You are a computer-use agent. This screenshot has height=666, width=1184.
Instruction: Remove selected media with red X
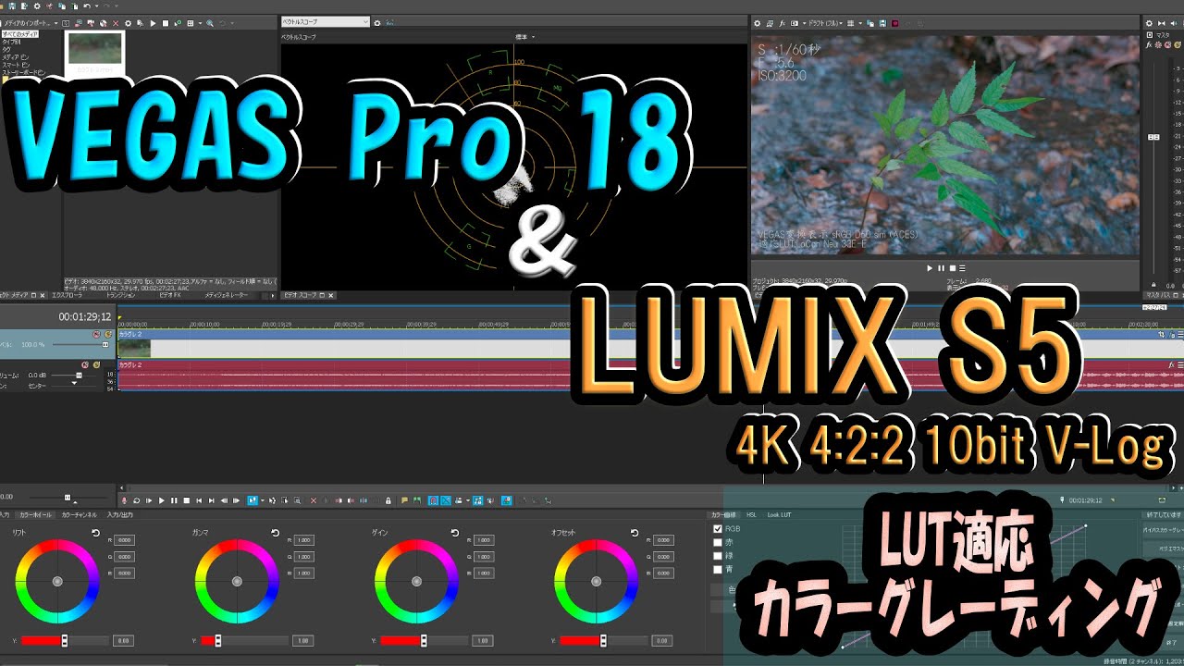116,23
